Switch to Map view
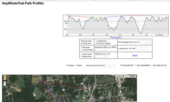This screenshot has height=102, width=170. (126, 76)
